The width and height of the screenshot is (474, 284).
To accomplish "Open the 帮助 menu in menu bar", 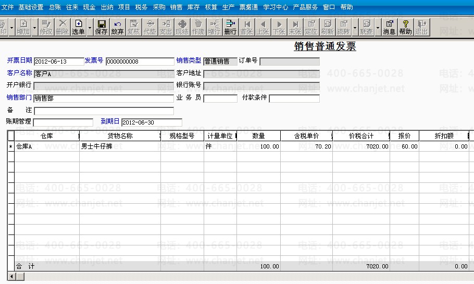I will pyautogui.click(x=346, y=7).
